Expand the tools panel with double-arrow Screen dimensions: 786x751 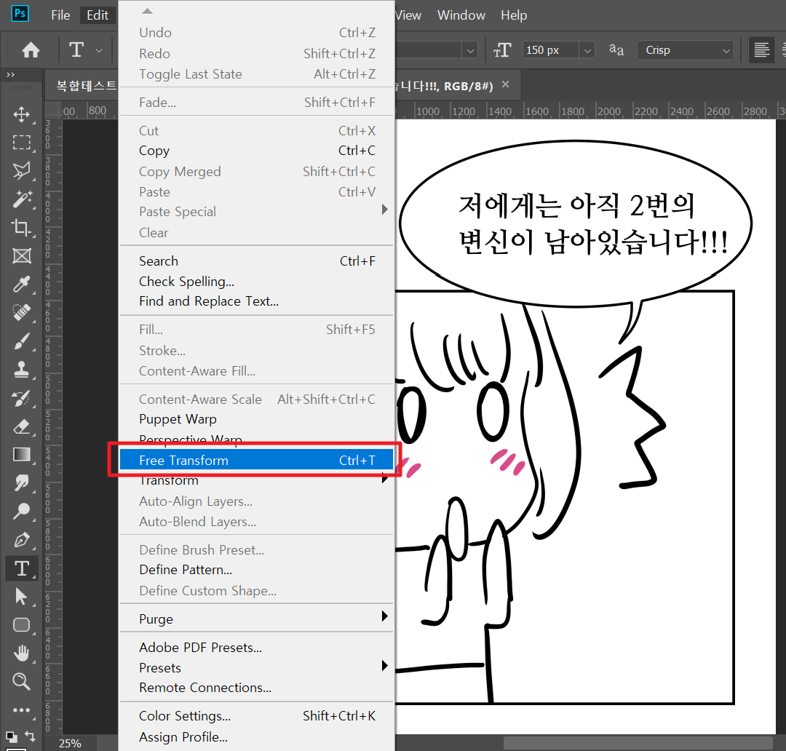click(x=11, y=74)
